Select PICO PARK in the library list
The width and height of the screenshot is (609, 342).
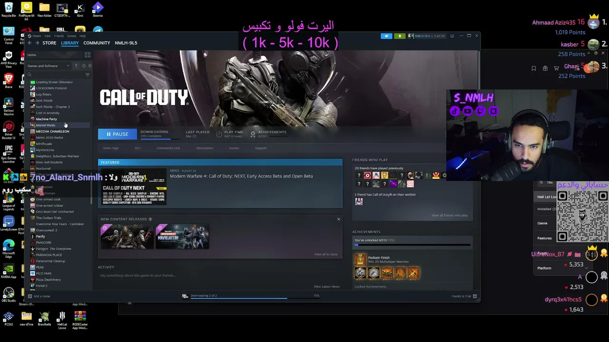coord(44,273)
